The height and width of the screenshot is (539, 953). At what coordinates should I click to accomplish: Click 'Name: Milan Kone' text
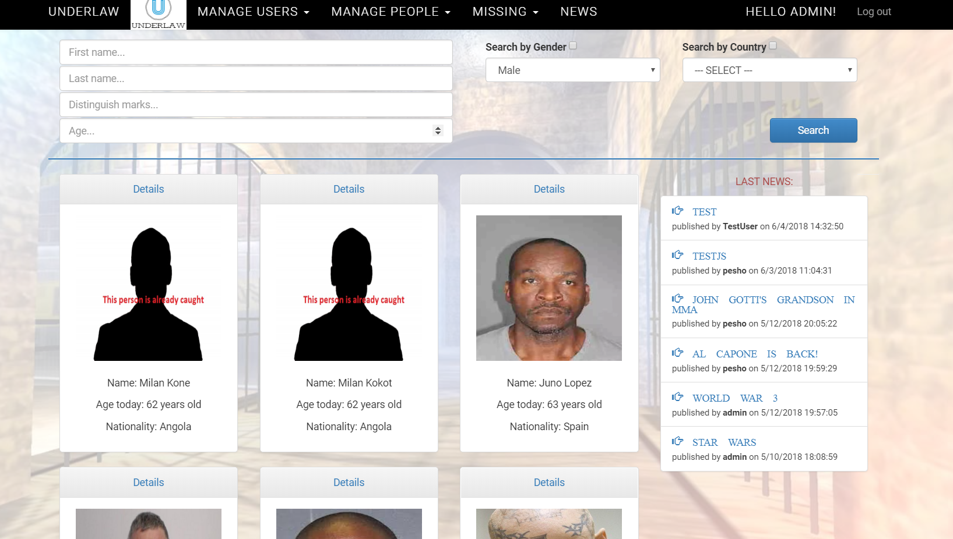pos(149,383)
